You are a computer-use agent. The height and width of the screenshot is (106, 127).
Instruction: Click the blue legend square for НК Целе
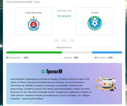click(95, 58)
